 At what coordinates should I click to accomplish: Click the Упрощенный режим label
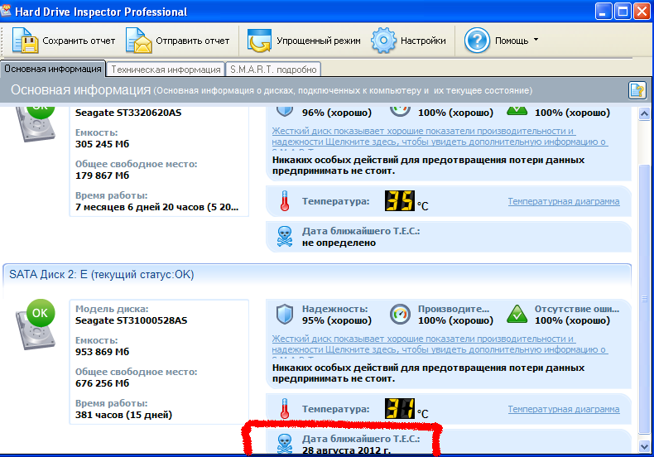[x=319, y=41]
